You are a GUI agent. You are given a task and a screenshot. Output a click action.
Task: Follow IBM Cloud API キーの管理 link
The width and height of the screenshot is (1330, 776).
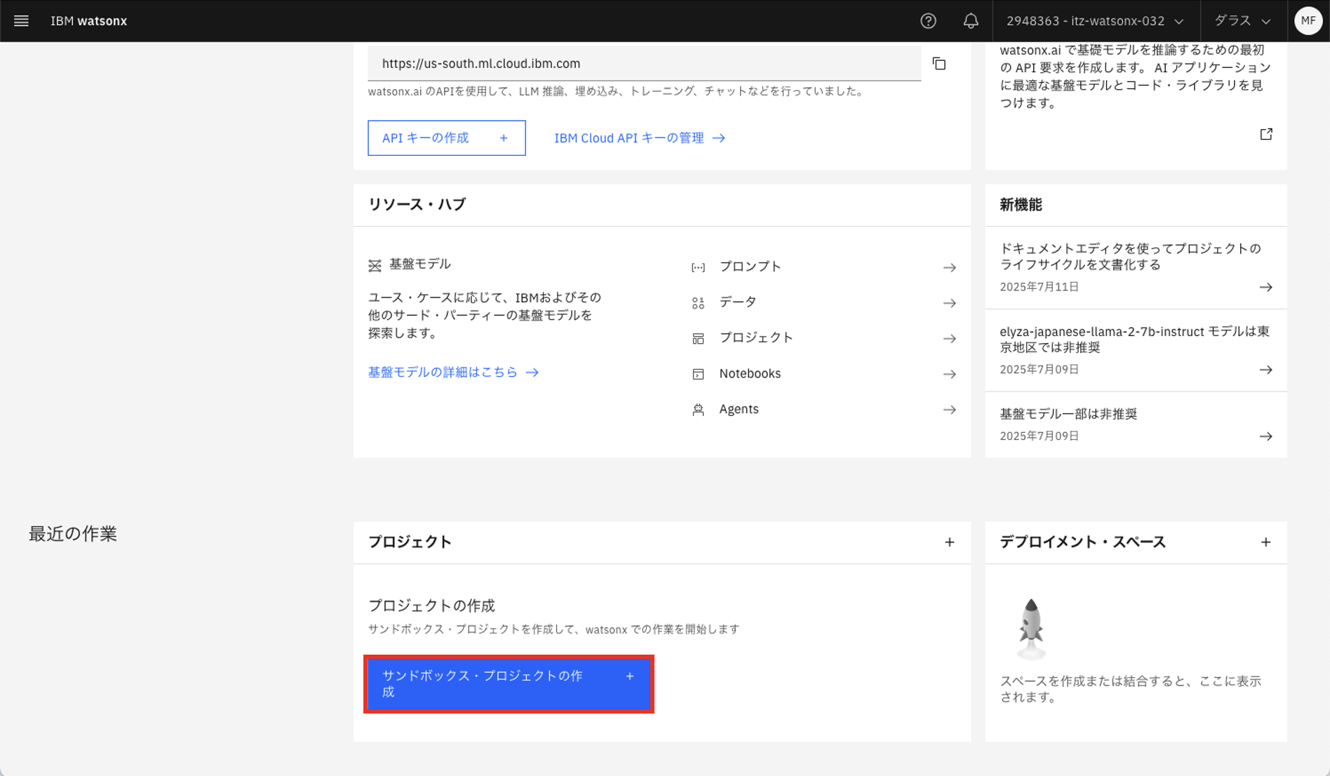click(639, 138)
